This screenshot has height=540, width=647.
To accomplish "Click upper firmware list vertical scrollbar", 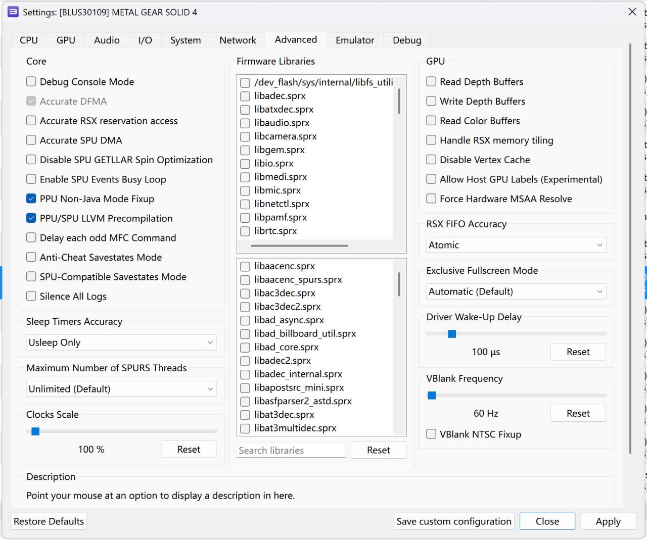I will pyautogui.click(x=399, y=101).
